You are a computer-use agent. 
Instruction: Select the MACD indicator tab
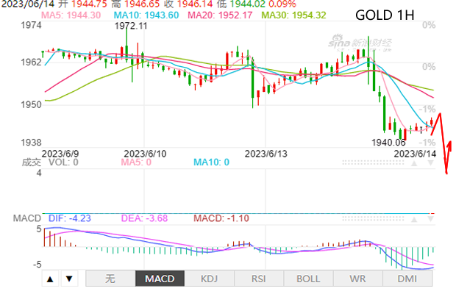pos(160,279)
